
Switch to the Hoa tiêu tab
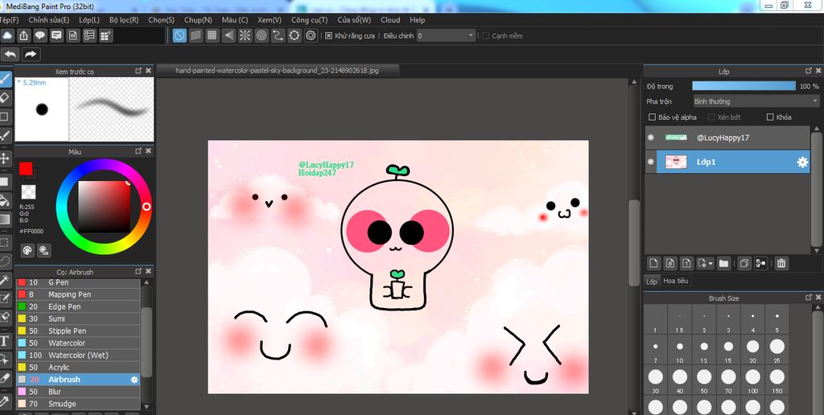click(x=676, y=281)
